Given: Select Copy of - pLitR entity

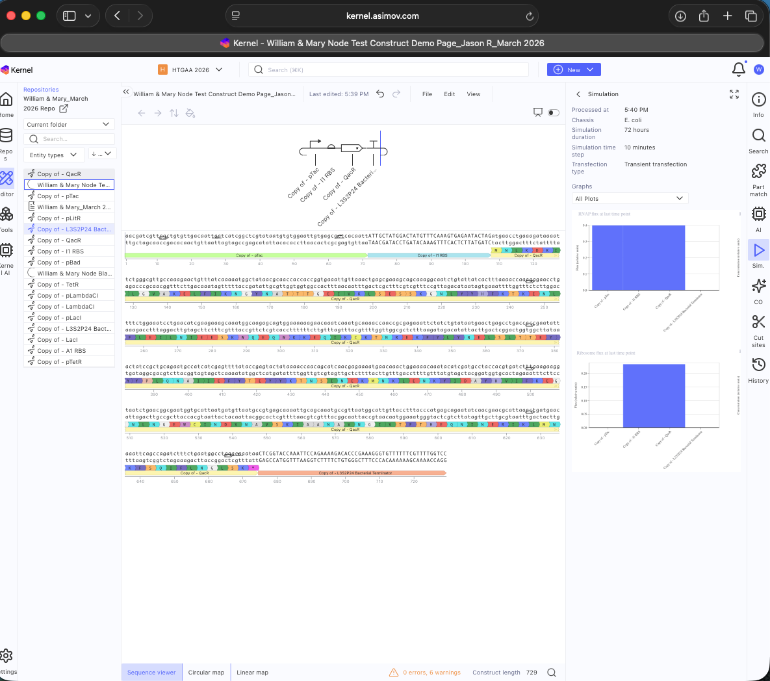Looking at the screenshot, I should (x=70, y=218).
